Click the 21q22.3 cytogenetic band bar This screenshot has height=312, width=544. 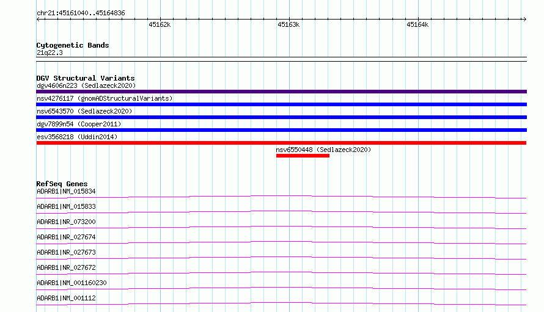point(281,59)
